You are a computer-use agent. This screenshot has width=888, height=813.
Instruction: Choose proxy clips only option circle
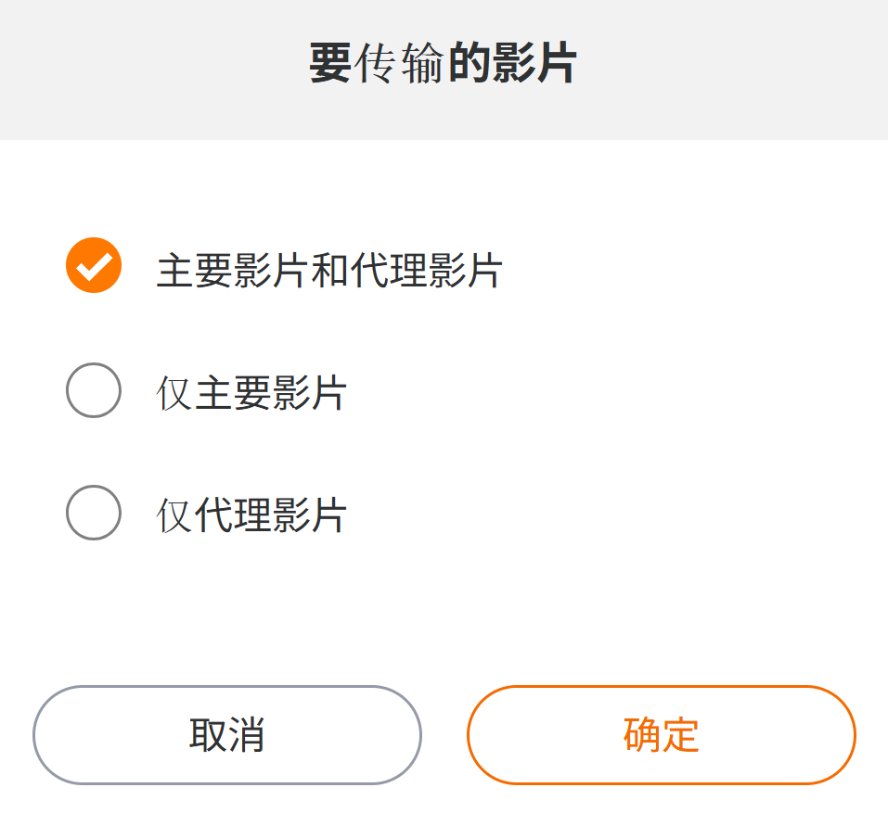tap(94, 513)
